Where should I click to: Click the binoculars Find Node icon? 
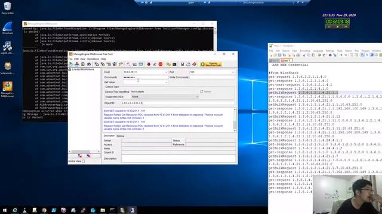(89, 64)
